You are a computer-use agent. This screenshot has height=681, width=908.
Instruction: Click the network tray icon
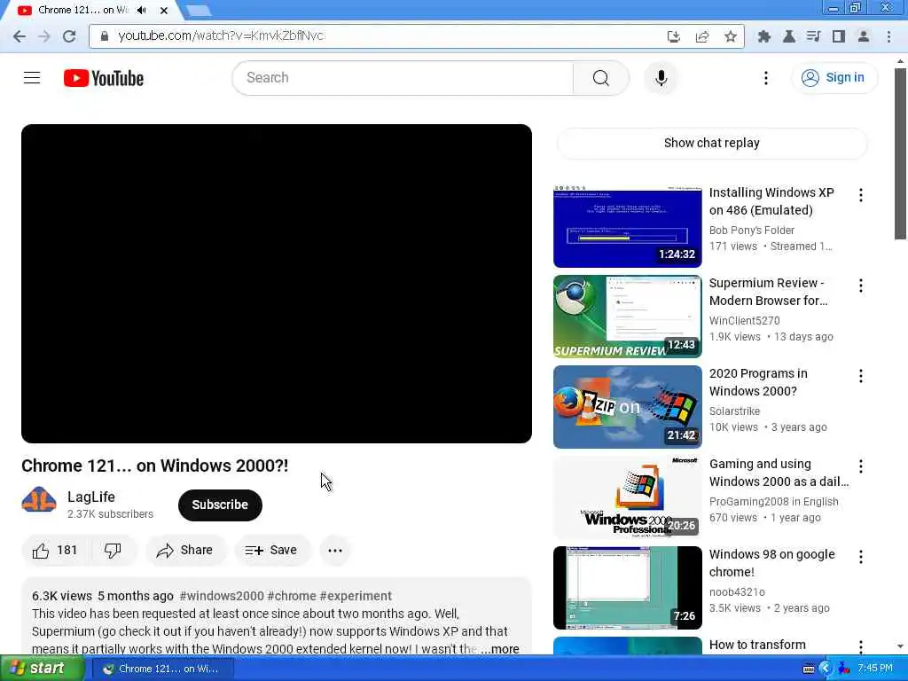(843, 669)
